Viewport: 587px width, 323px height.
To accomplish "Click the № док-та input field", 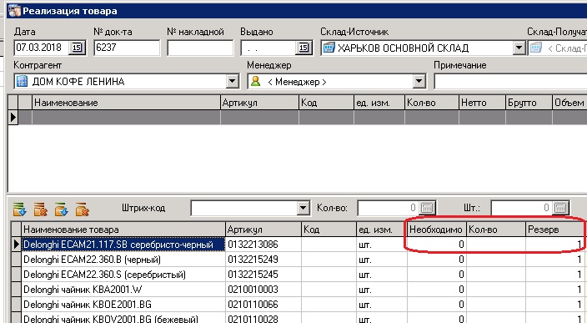I will click(127, 48).
